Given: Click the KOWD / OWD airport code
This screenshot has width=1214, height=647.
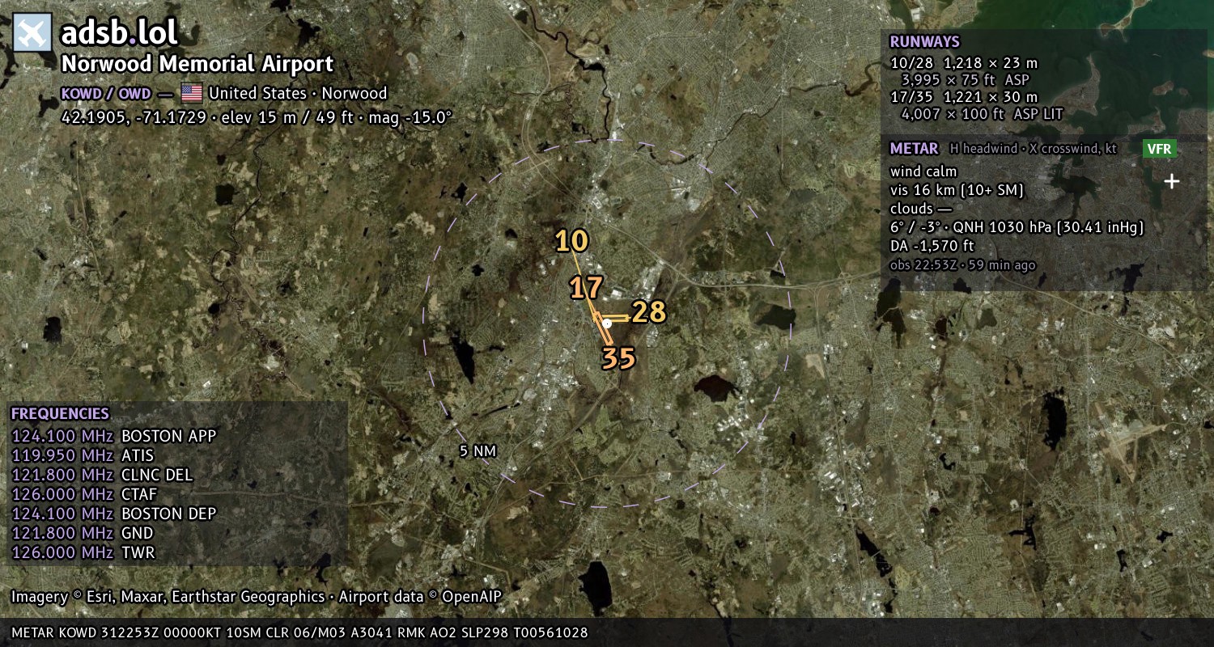Looking at the screenshot, I should click(x=106, y=94).
